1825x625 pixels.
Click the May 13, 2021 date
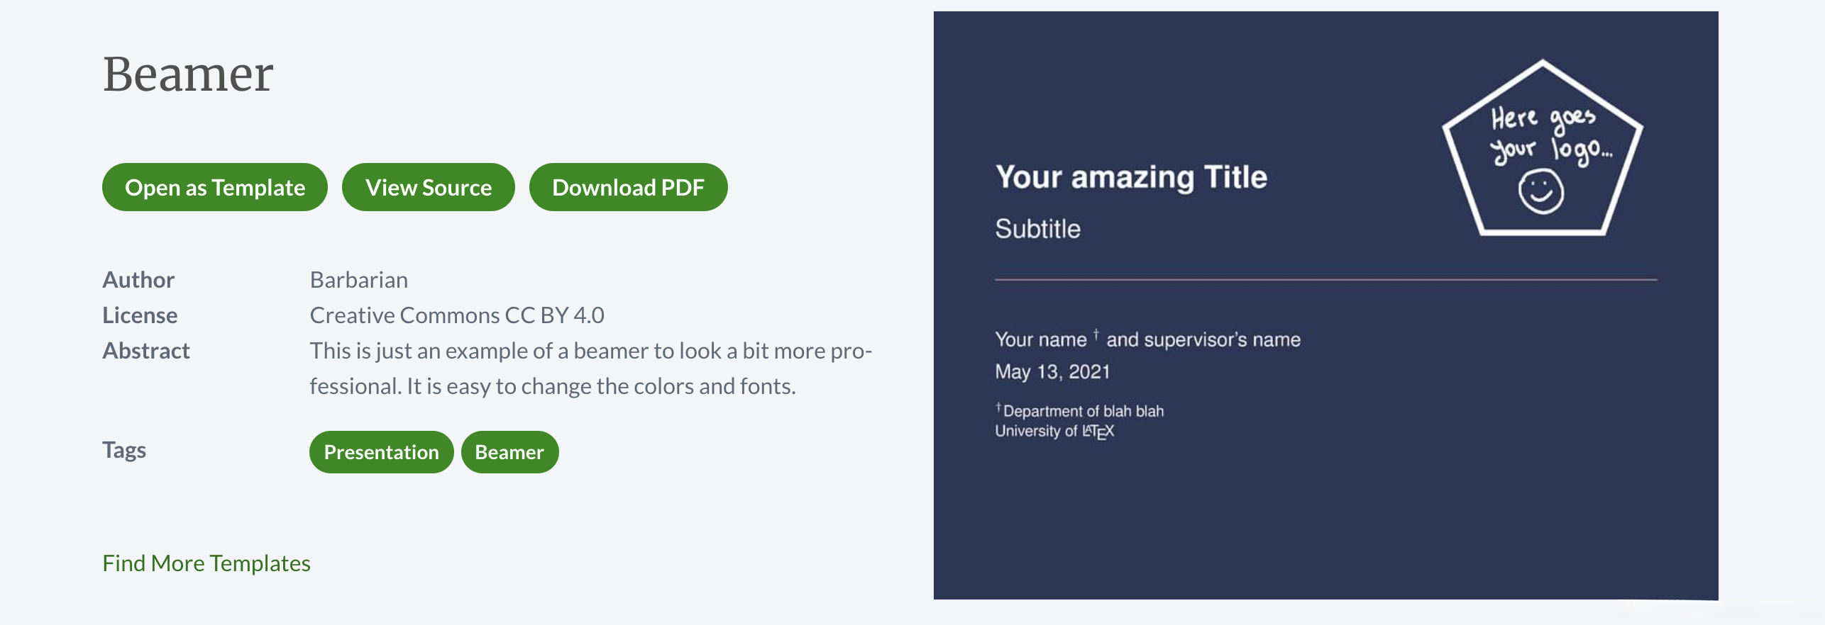1052,371
